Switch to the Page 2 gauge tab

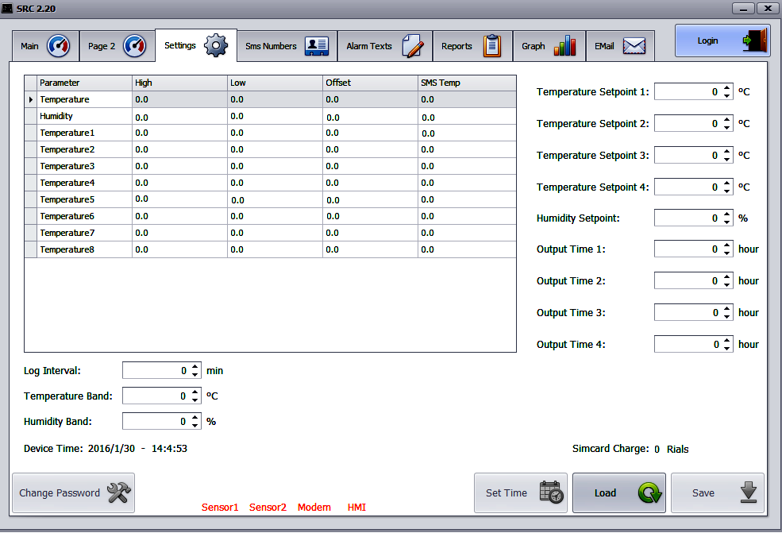[x=117, y=46]
